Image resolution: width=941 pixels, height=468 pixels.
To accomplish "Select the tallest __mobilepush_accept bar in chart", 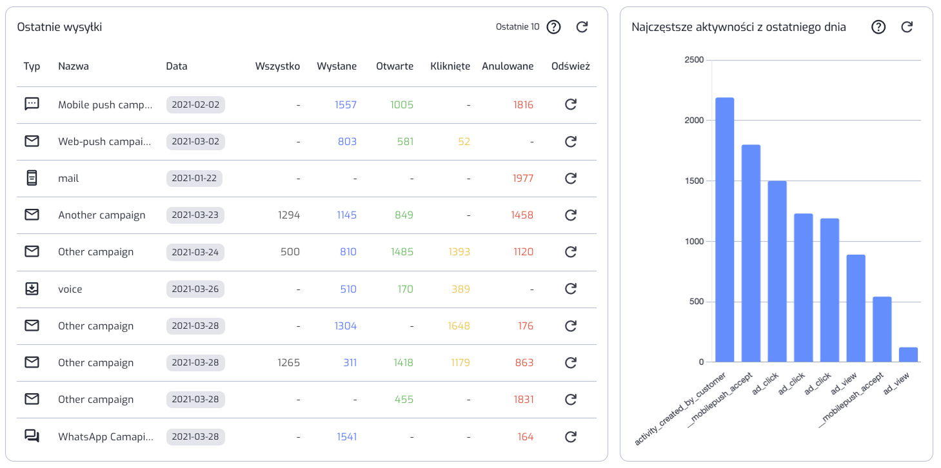I will (x=751, y=253).
